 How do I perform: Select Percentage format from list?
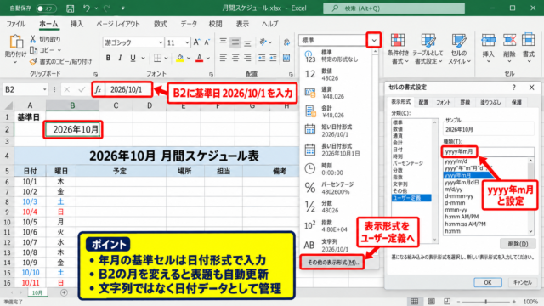click(x=336, y=188)
